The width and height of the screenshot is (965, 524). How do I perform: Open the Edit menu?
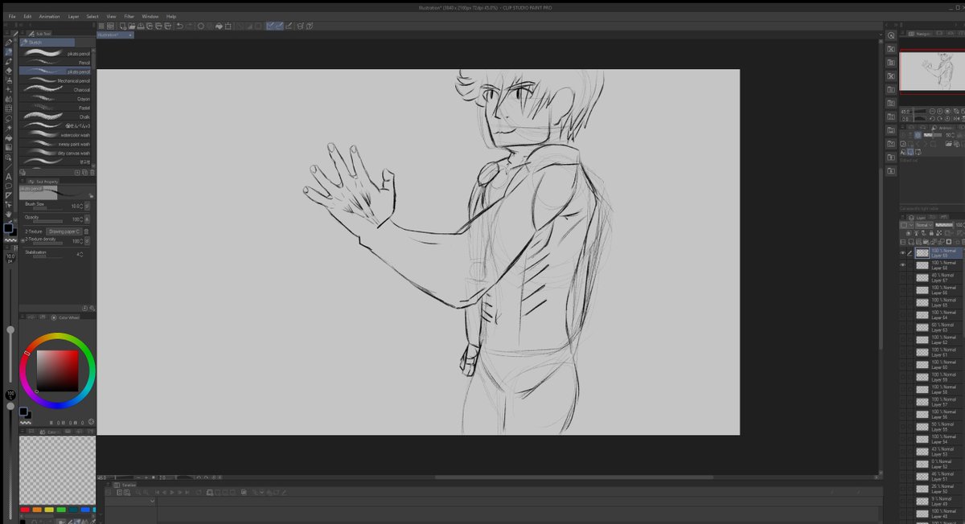[27, 16]
